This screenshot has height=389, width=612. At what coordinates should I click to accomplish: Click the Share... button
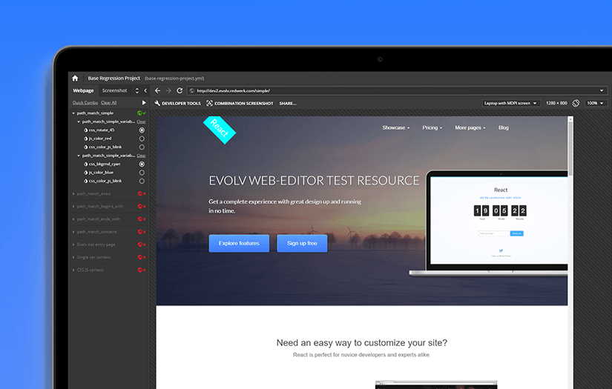point(288,103)
